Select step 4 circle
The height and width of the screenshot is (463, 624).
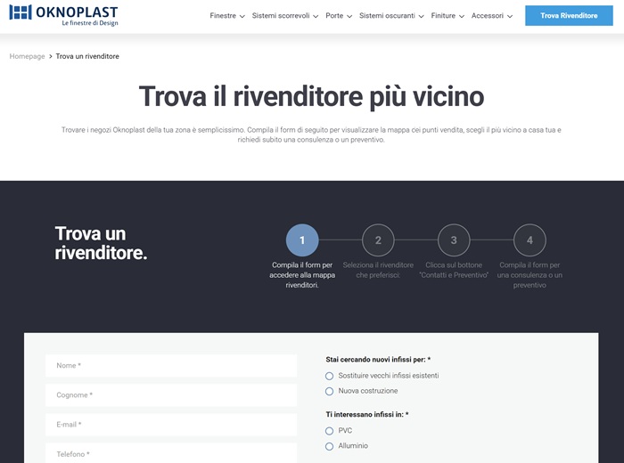530,240
